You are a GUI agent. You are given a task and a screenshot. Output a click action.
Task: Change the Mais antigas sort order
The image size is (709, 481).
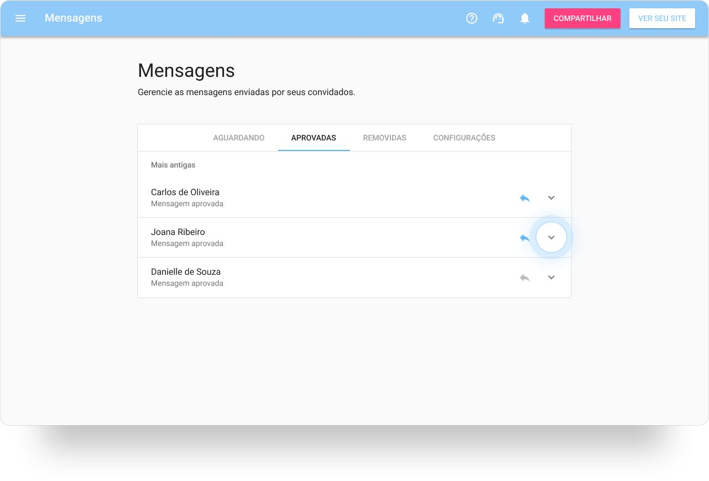pos(173,165)
